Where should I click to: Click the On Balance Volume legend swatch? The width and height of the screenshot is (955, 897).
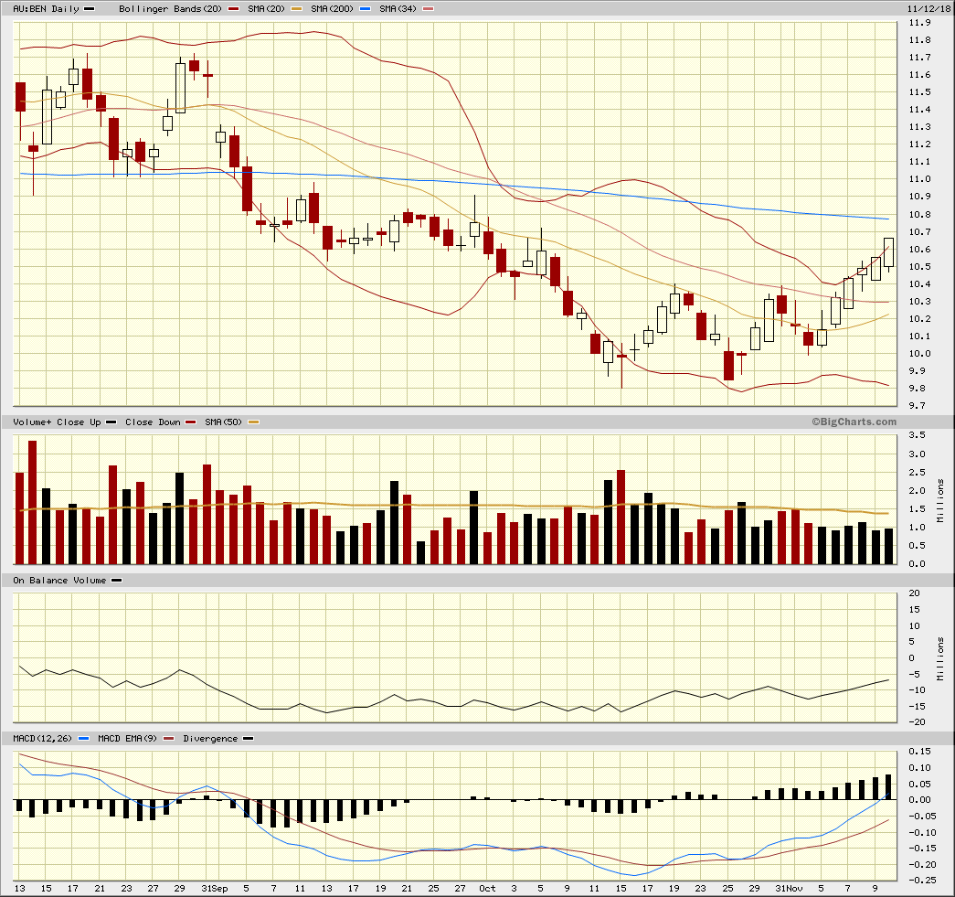coord(116,581)
